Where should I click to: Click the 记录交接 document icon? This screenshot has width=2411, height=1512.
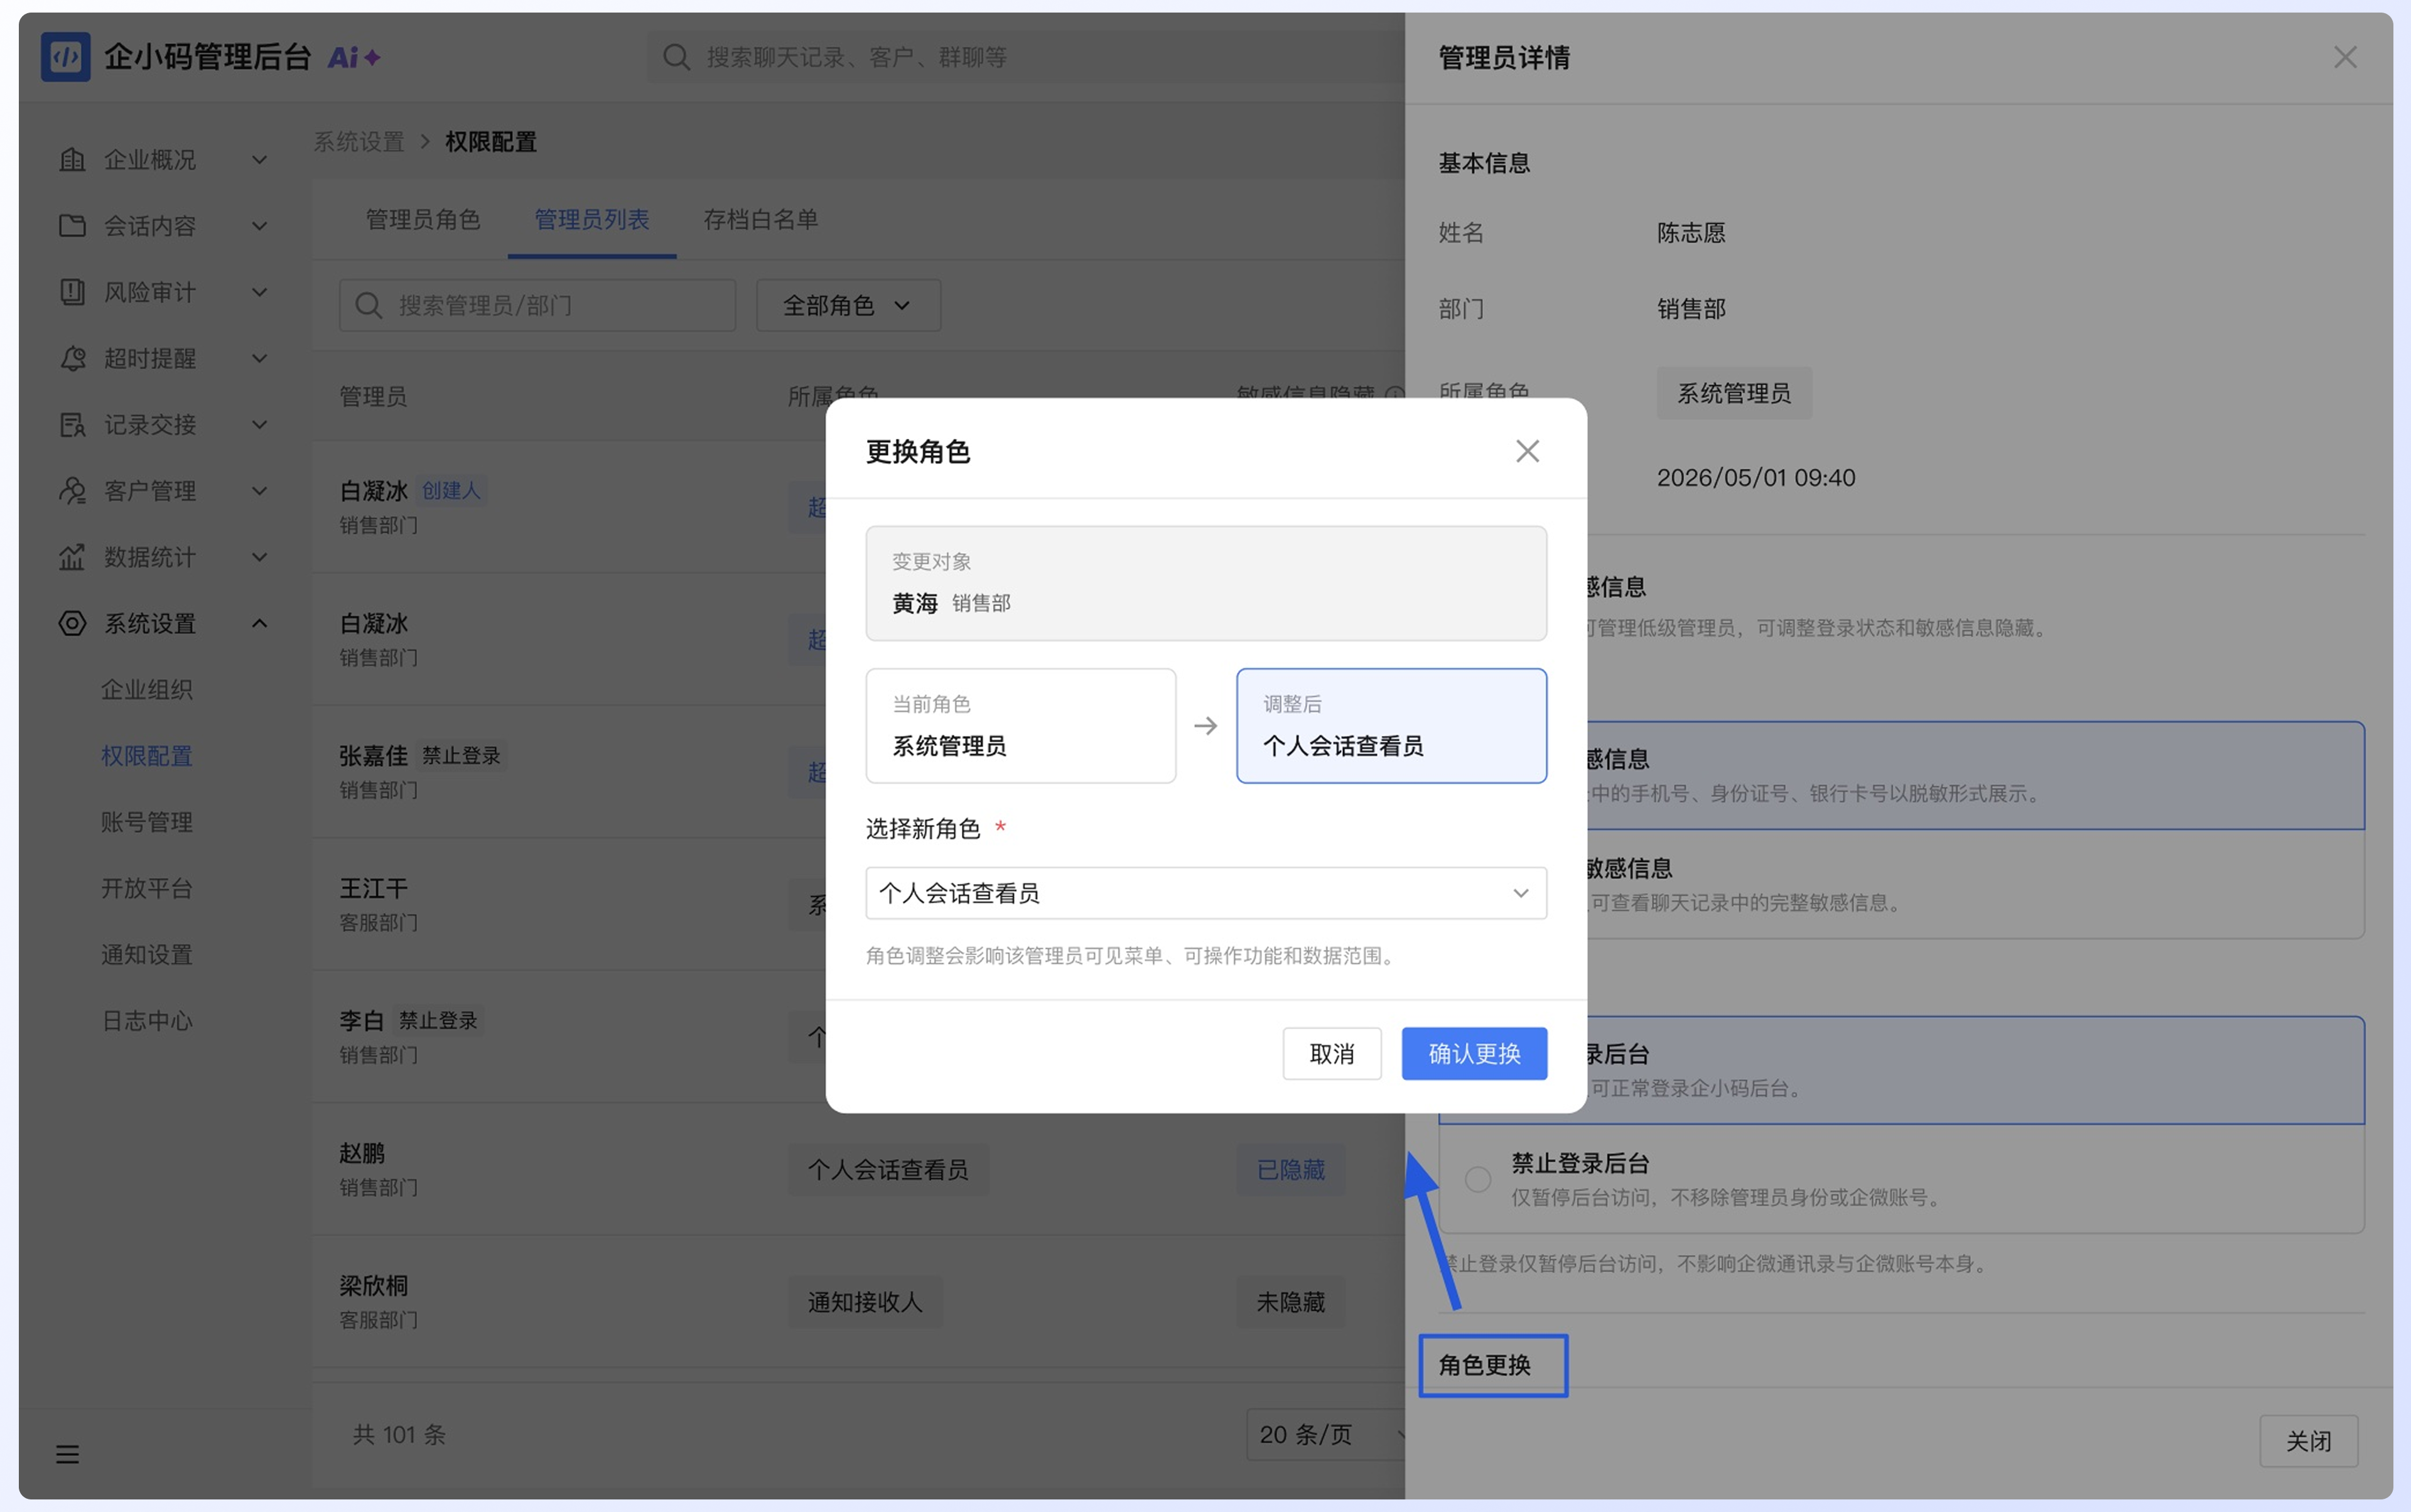[72, 424]
